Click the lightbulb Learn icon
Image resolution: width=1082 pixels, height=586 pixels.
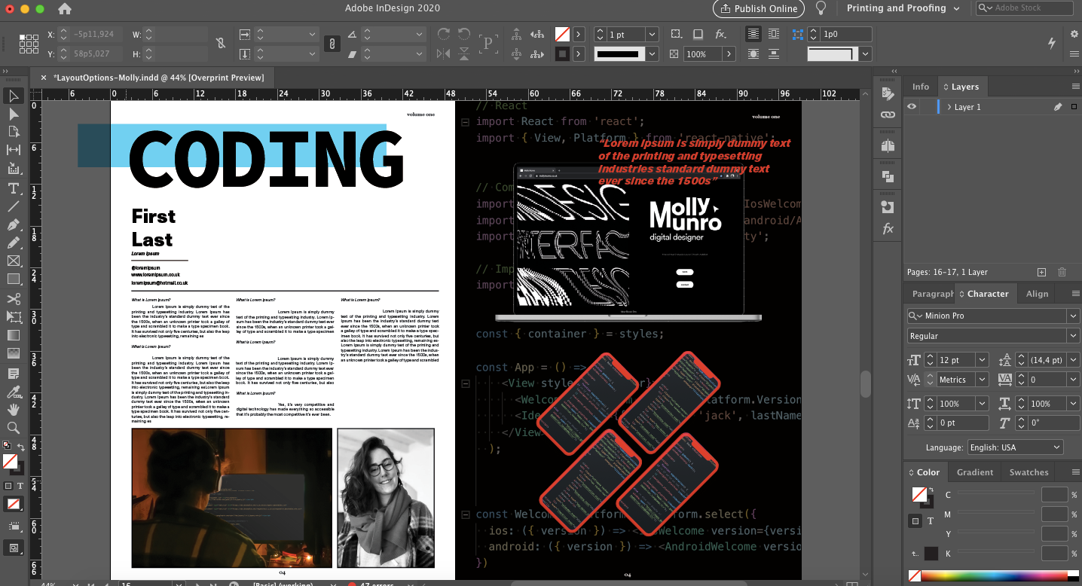821,8
